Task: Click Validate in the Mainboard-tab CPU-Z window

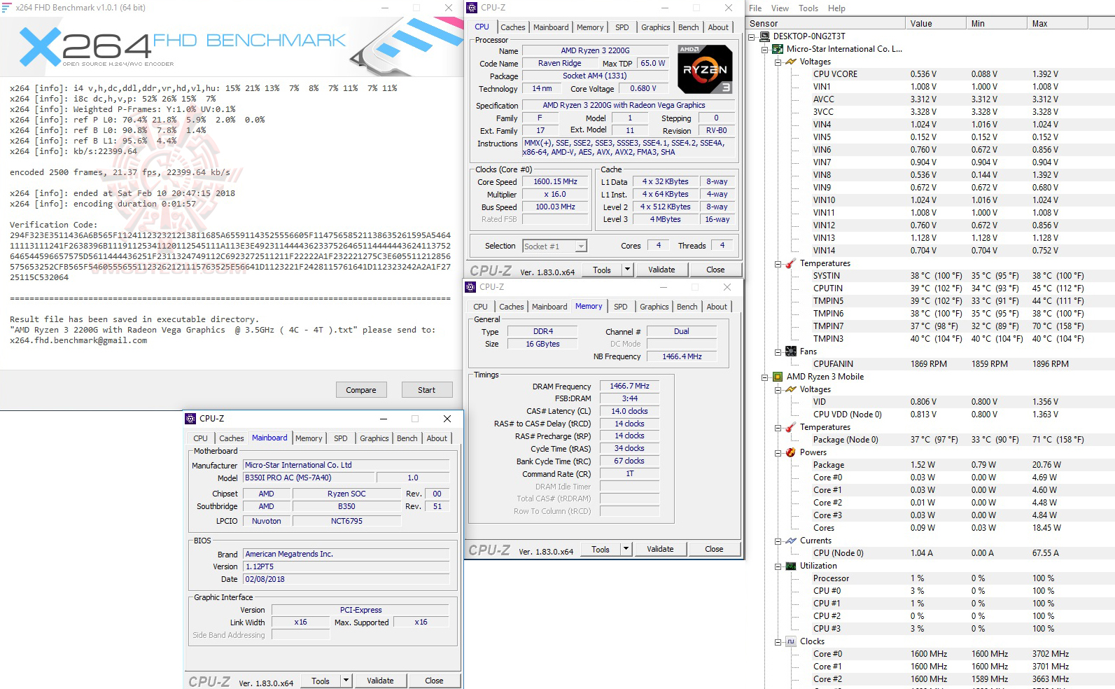Action: (380, 681)
